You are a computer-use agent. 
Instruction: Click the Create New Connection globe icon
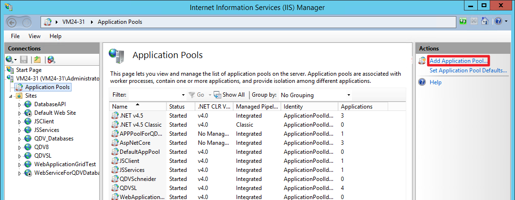coord(10,60)
